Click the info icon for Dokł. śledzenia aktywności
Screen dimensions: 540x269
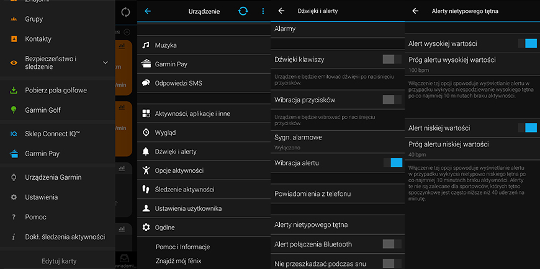14,237
